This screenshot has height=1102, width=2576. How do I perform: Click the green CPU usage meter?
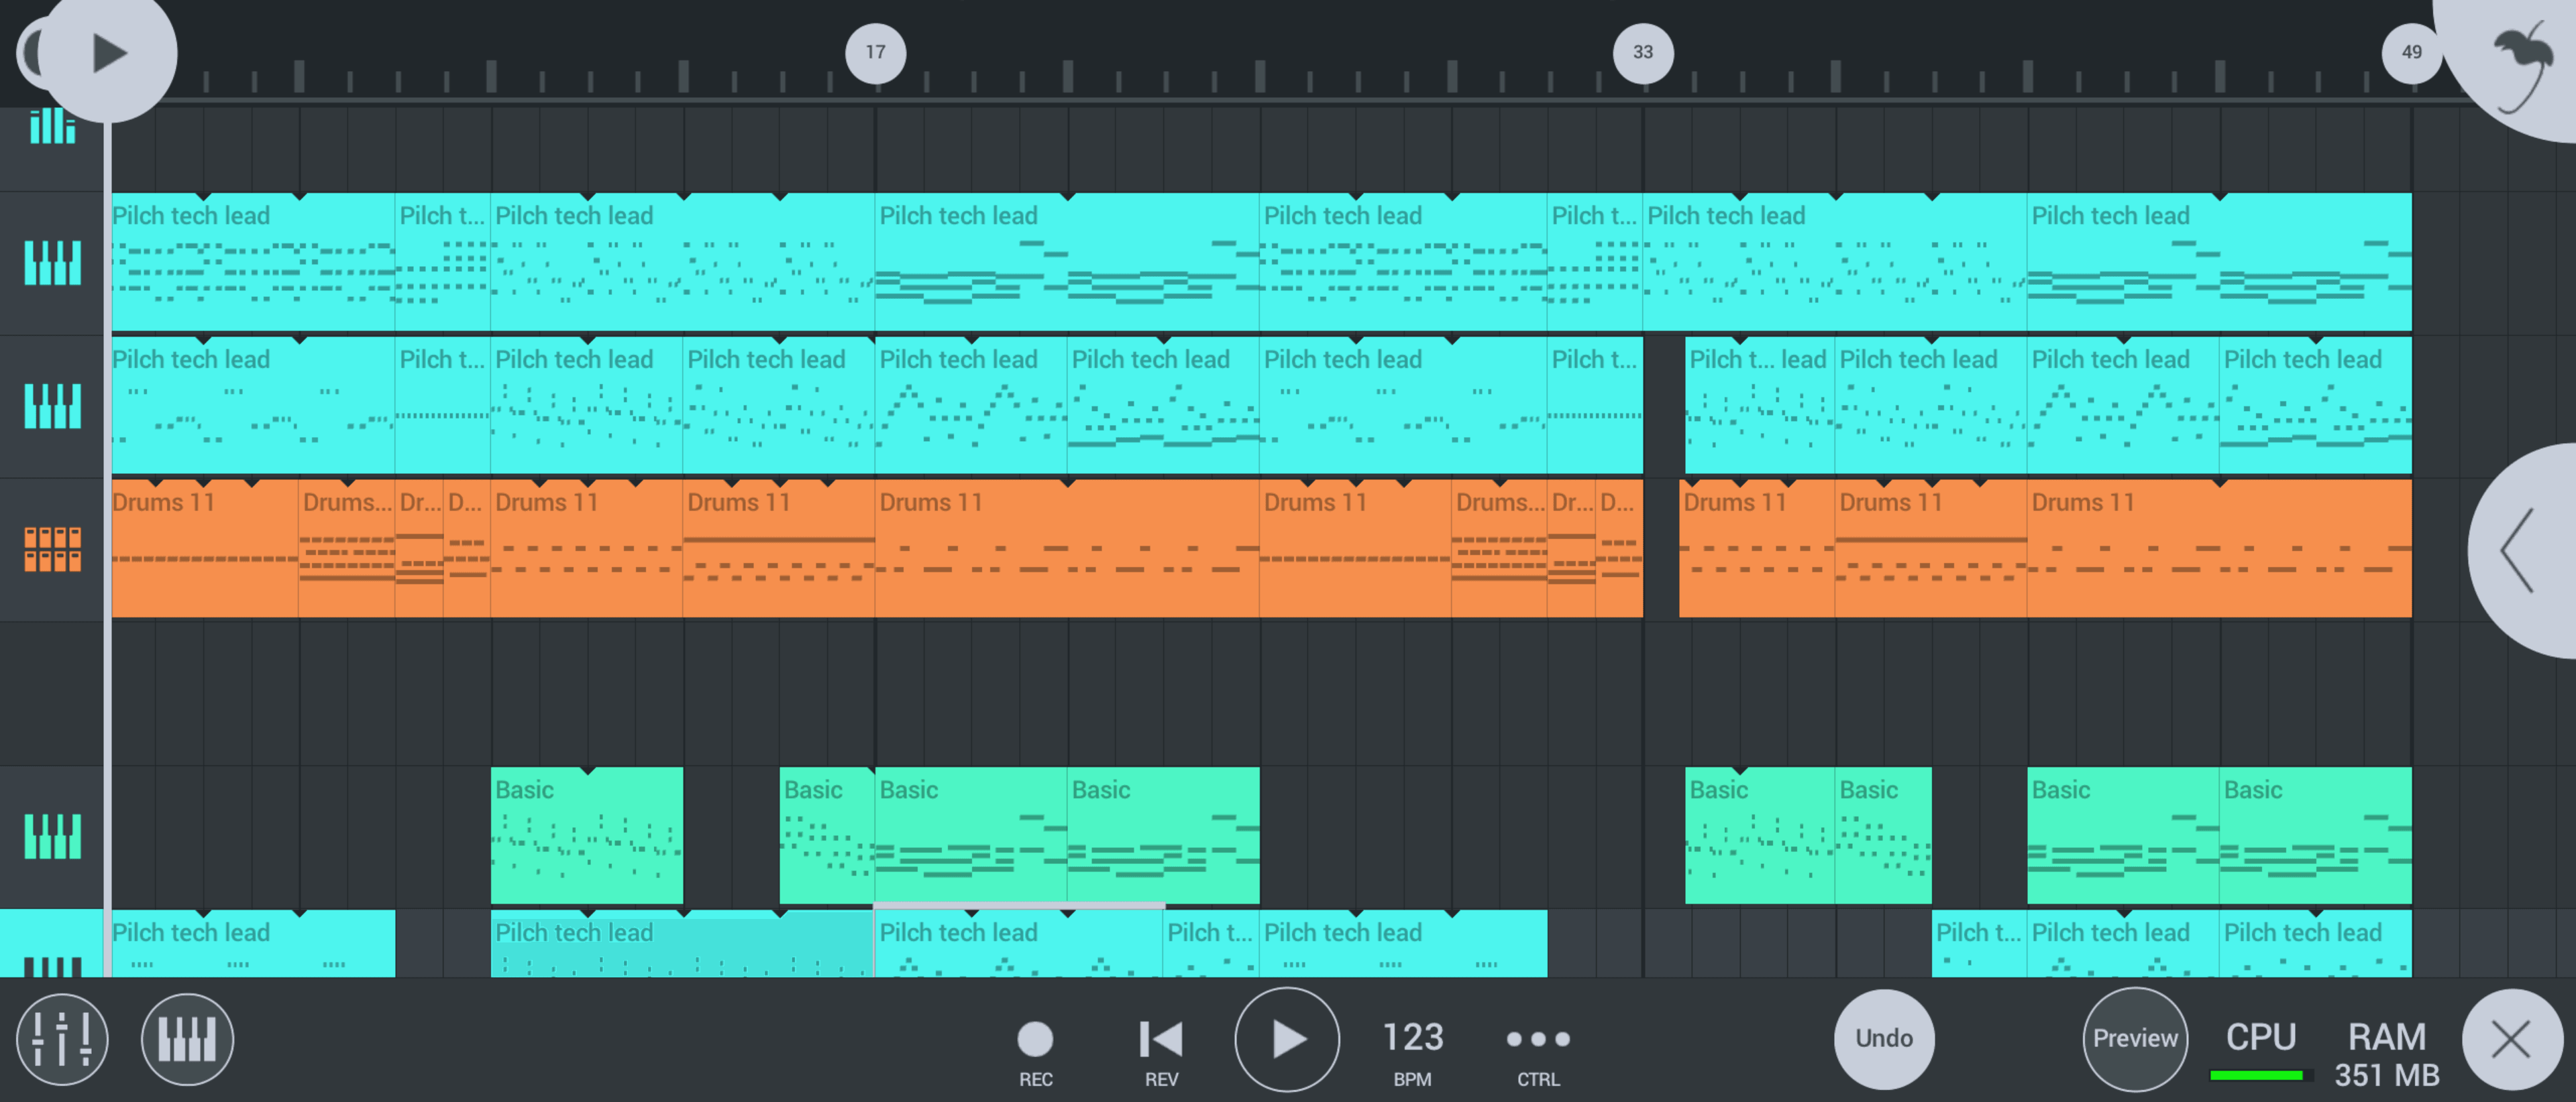coord(2256,1076)
